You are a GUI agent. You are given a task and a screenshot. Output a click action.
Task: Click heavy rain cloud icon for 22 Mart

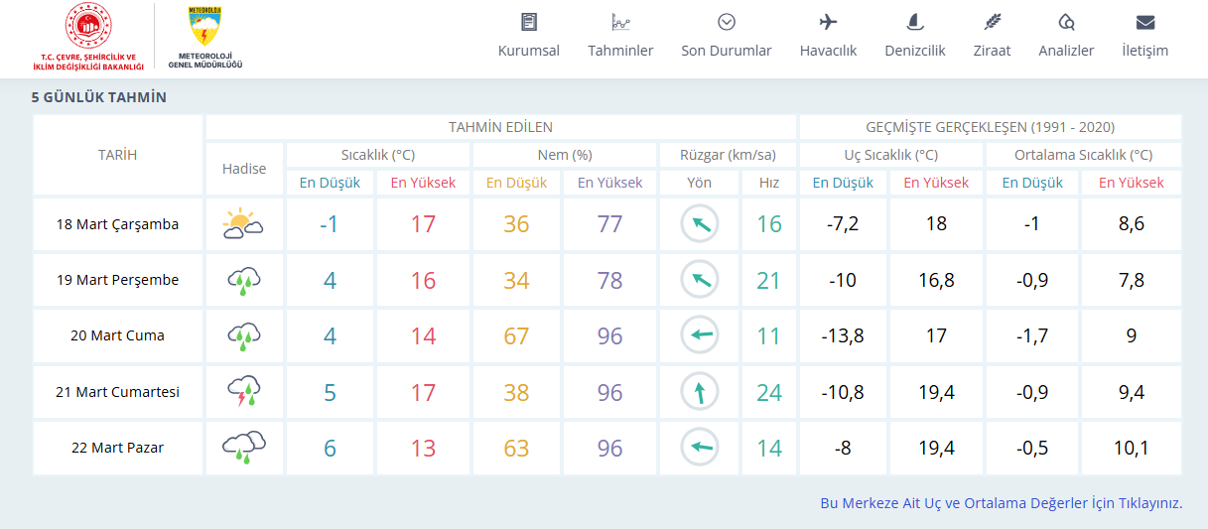(243, 448)
